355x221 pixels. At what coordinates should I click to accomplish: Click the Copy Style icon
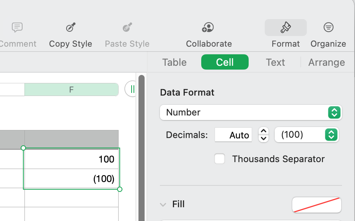tap(71, 28)
